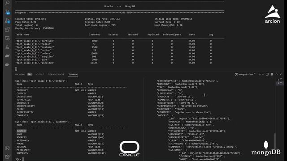Open the Docker whale view
The height and width of the screenshot is (161, 287).
click(7, 64)
